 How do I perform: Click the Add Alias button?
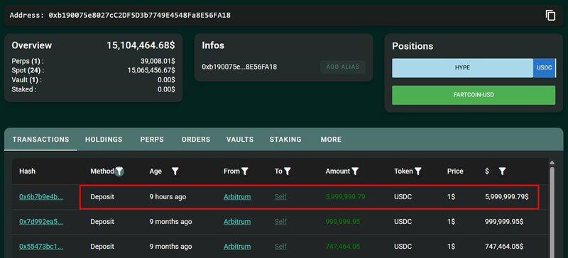point(343,67)
